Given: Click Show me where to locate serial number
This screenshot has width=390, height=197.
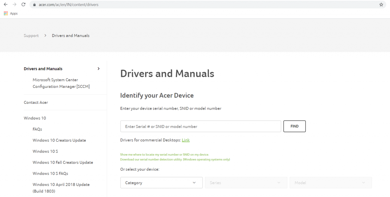Looking at the screenshot, I should 164,155.
